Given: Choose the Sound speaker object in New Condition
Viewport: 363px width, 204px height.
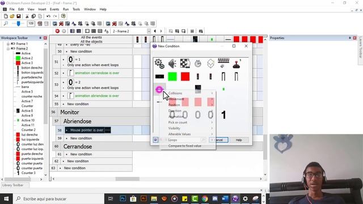Looking at the screenshot, I should 172,63.
